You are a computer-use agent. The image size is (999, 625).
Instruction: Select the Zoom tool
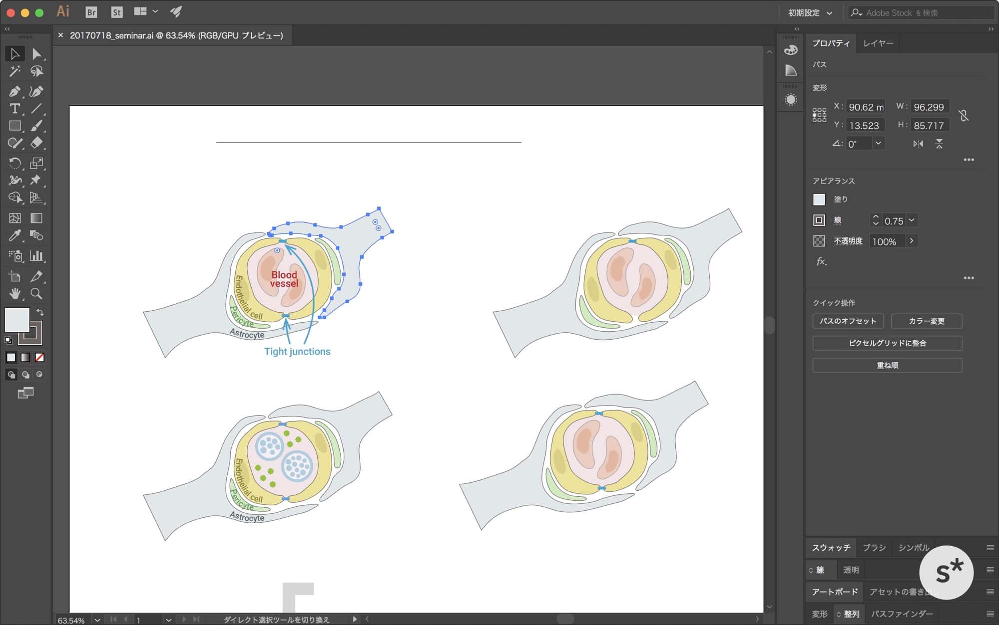(x=36, y=293)
